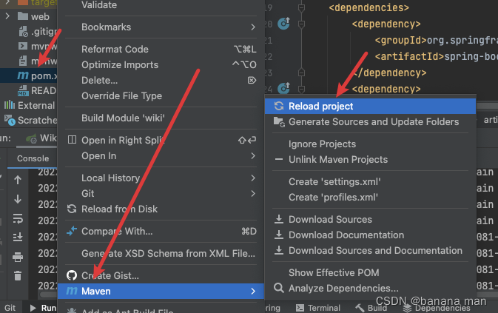The width and height of the screenshot is (498, 313).
Task: Select Optimize Imports
Action: 161,65
